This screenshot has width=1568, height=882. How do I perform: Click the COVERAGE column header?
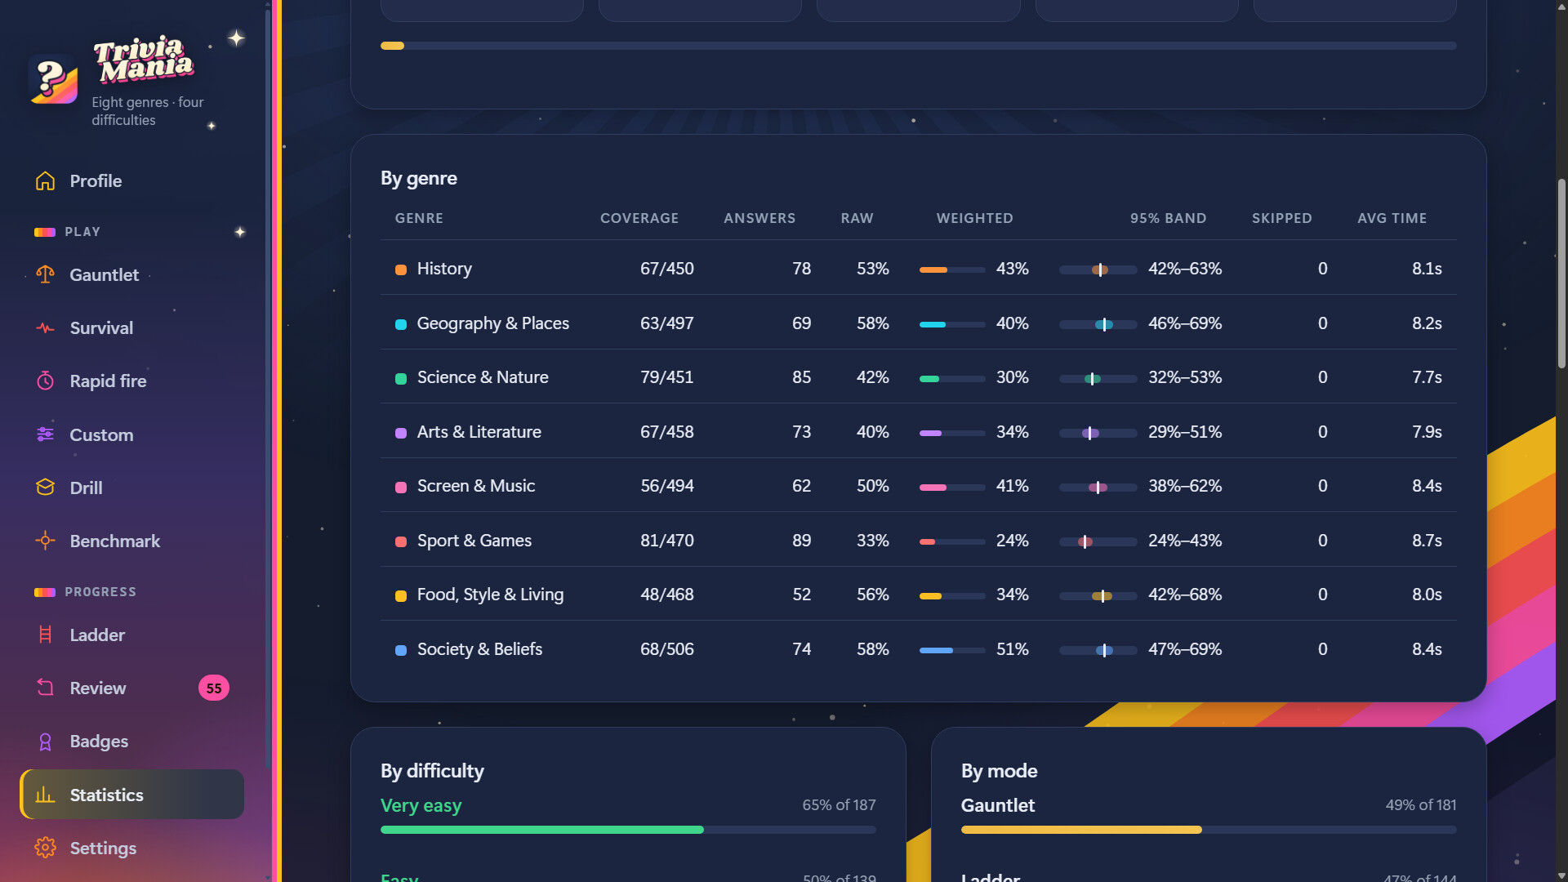click(639, 218)
